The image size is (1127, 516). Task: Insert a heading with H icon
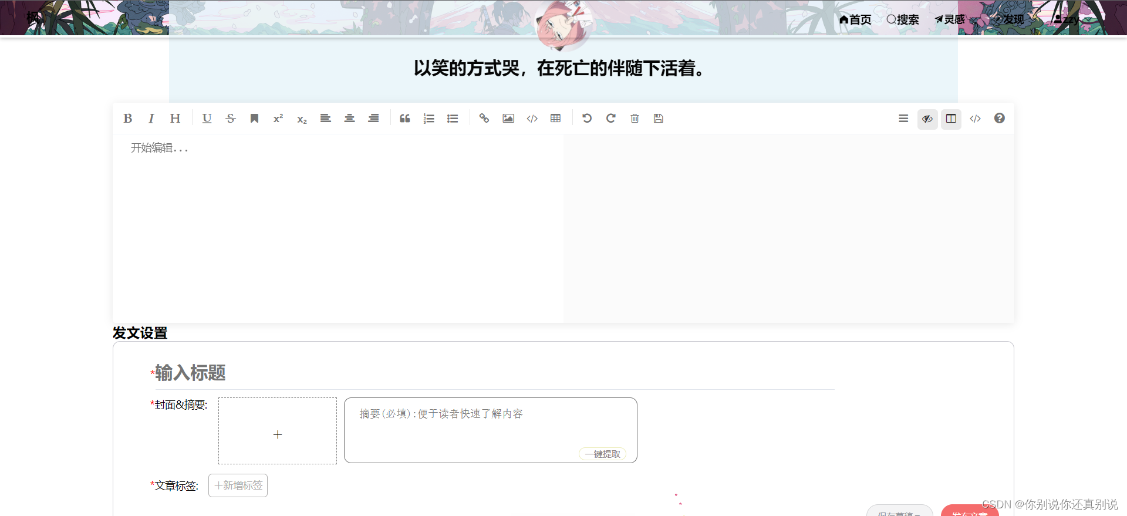click(175, 119)
